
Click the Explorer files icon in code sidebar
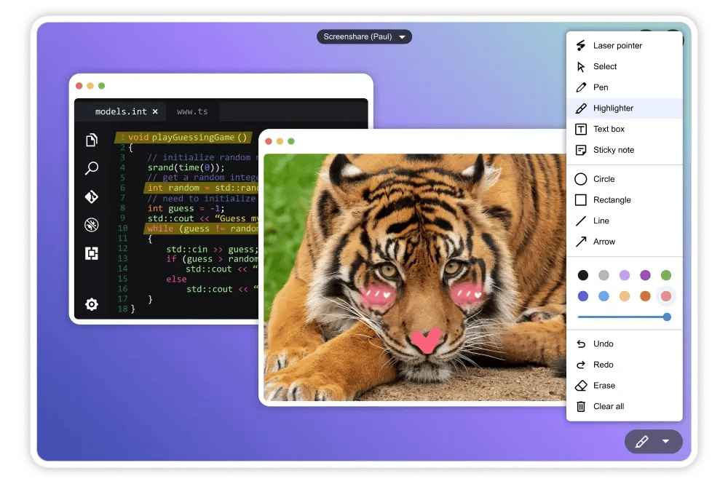(92, 140)
